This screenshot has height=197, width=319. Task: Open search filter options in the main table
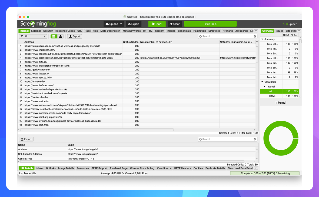255,36
